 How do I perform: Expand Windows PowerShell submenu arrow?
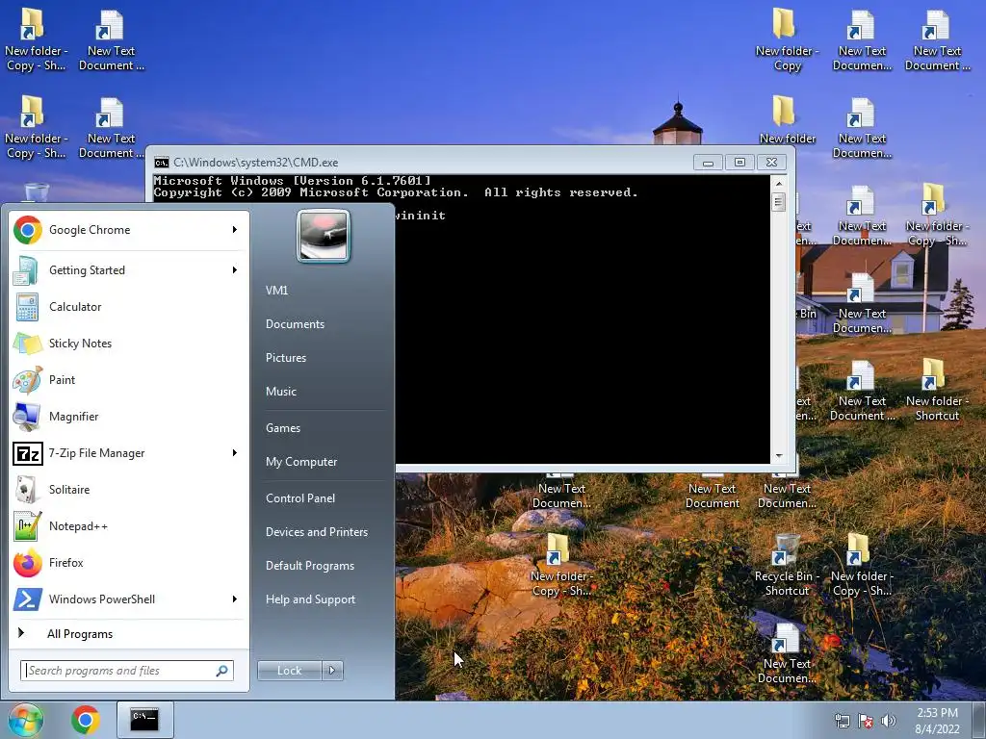click(x=235, y=599)
